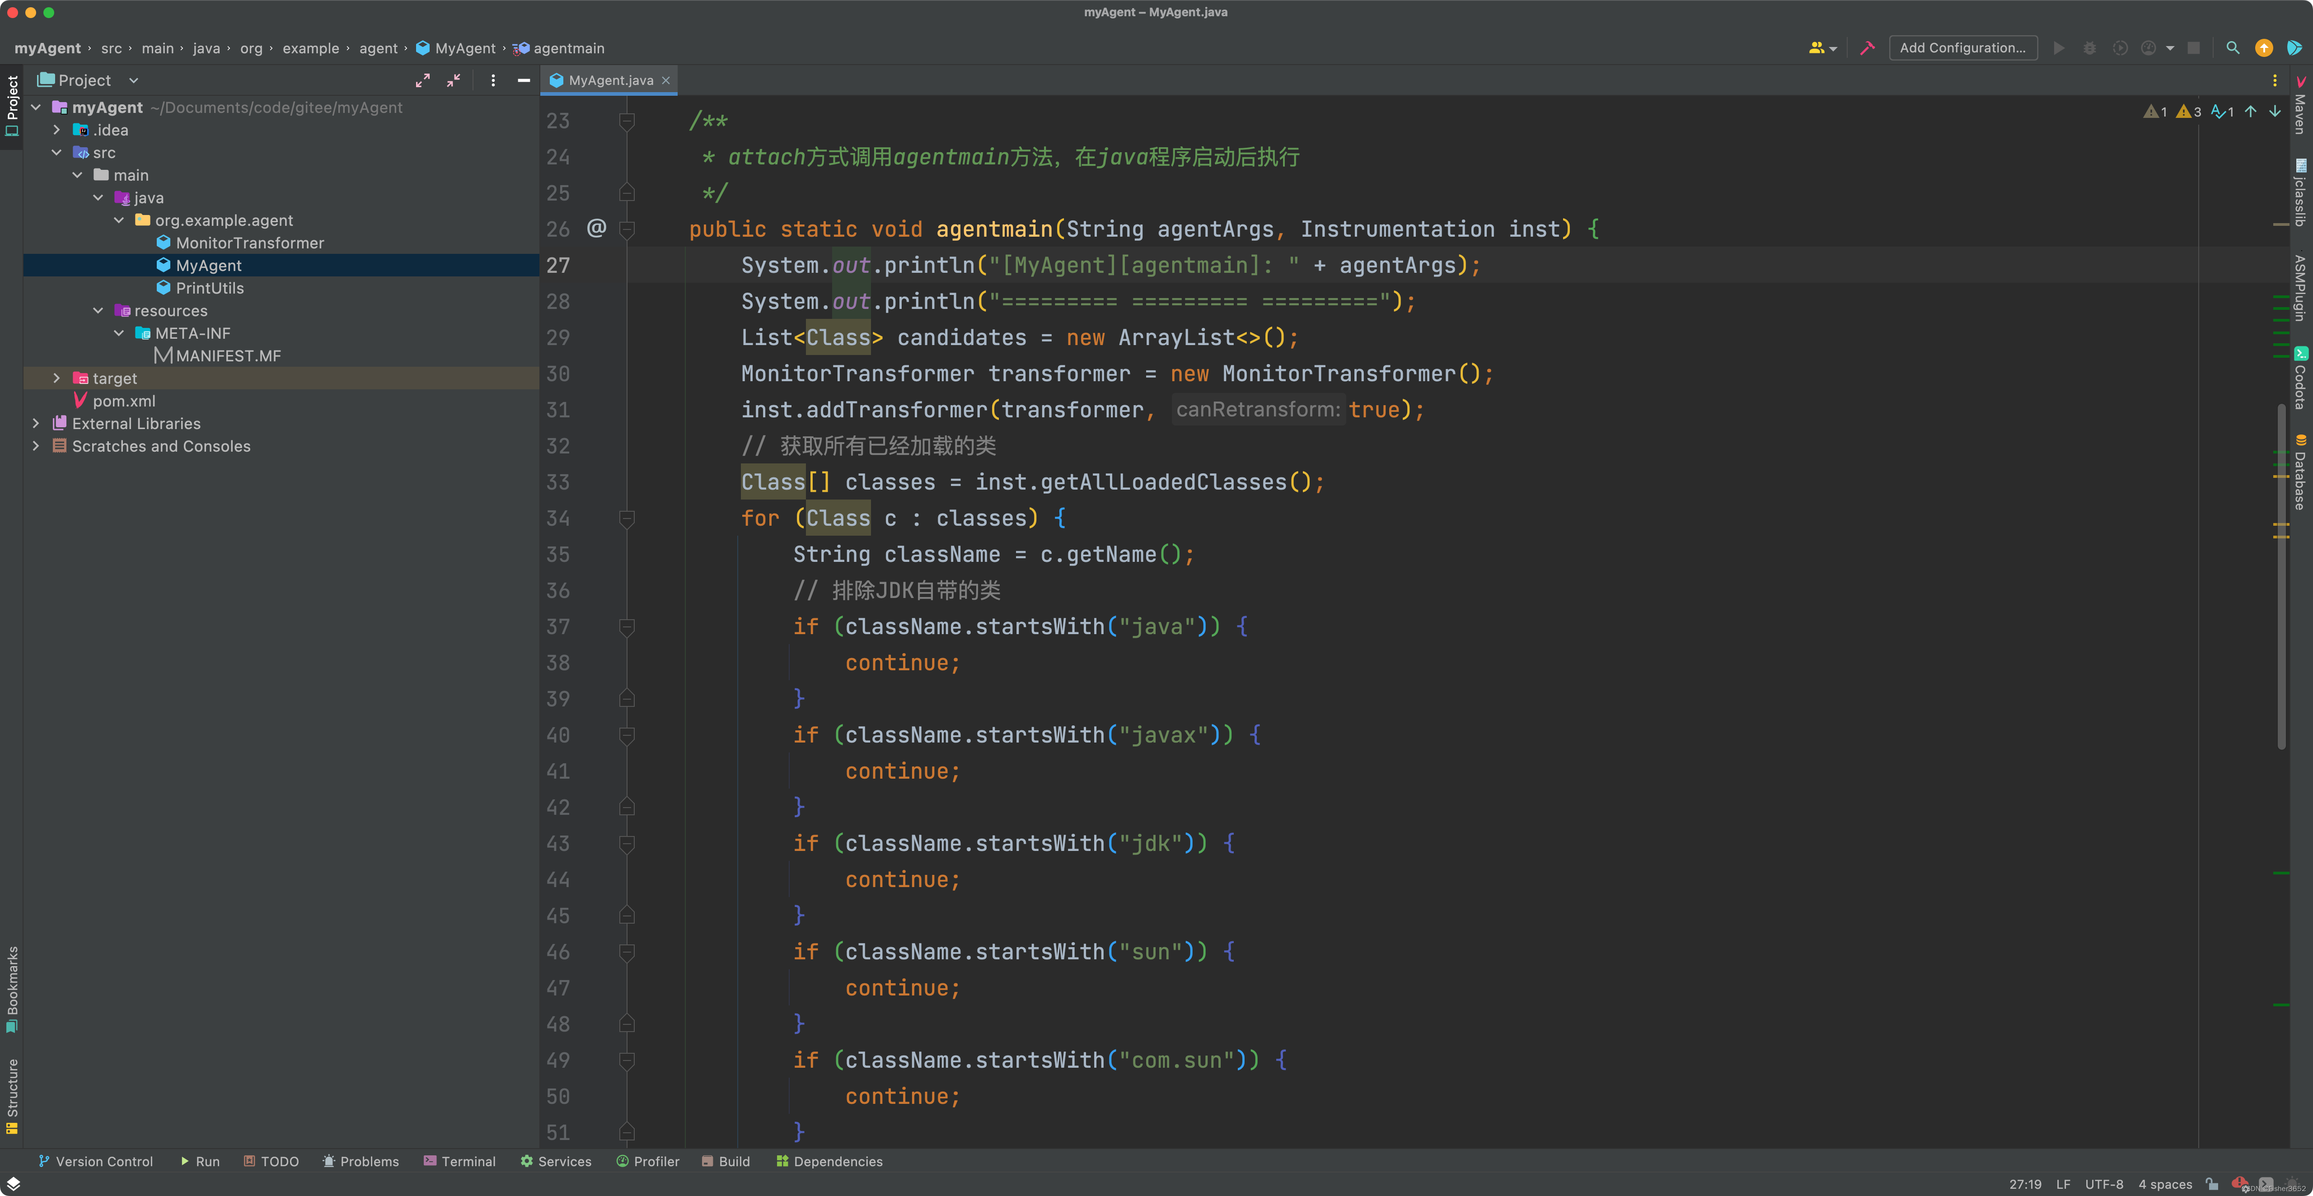Collapse the myAgent root project node
The height and width of the screenshot is (1196, 2313).
36,108
